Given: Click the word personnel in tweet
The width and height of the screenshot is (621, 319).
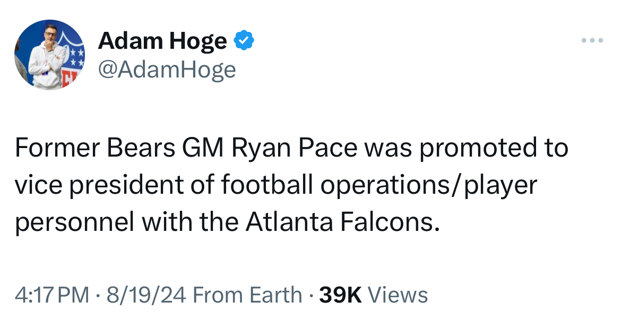Looking at the screenshot, I should click(74, 222).
